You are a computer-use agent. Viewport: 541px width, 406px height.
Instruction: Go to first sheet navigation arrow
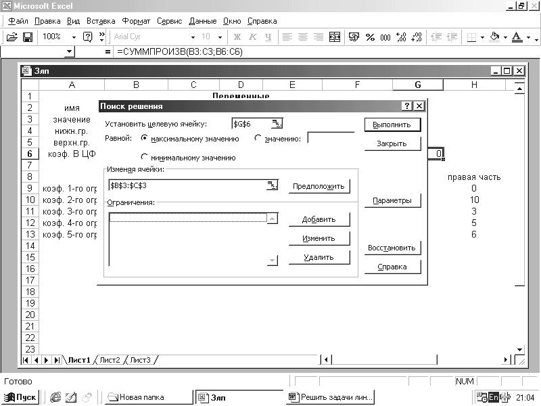pos(26,360)
